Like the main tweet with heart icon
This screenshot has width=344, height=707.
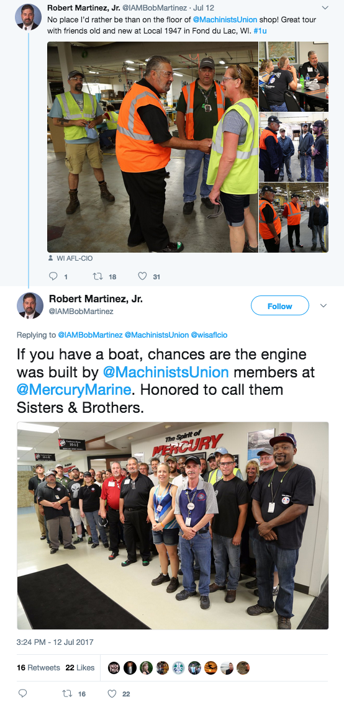click(x=112, y=693)
